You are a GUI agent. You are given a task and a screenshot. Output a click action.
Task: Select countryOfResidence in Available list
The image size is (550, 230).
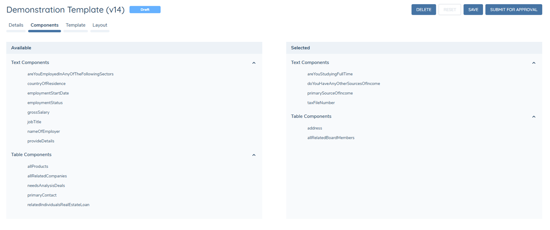click(x=46, y=84)
